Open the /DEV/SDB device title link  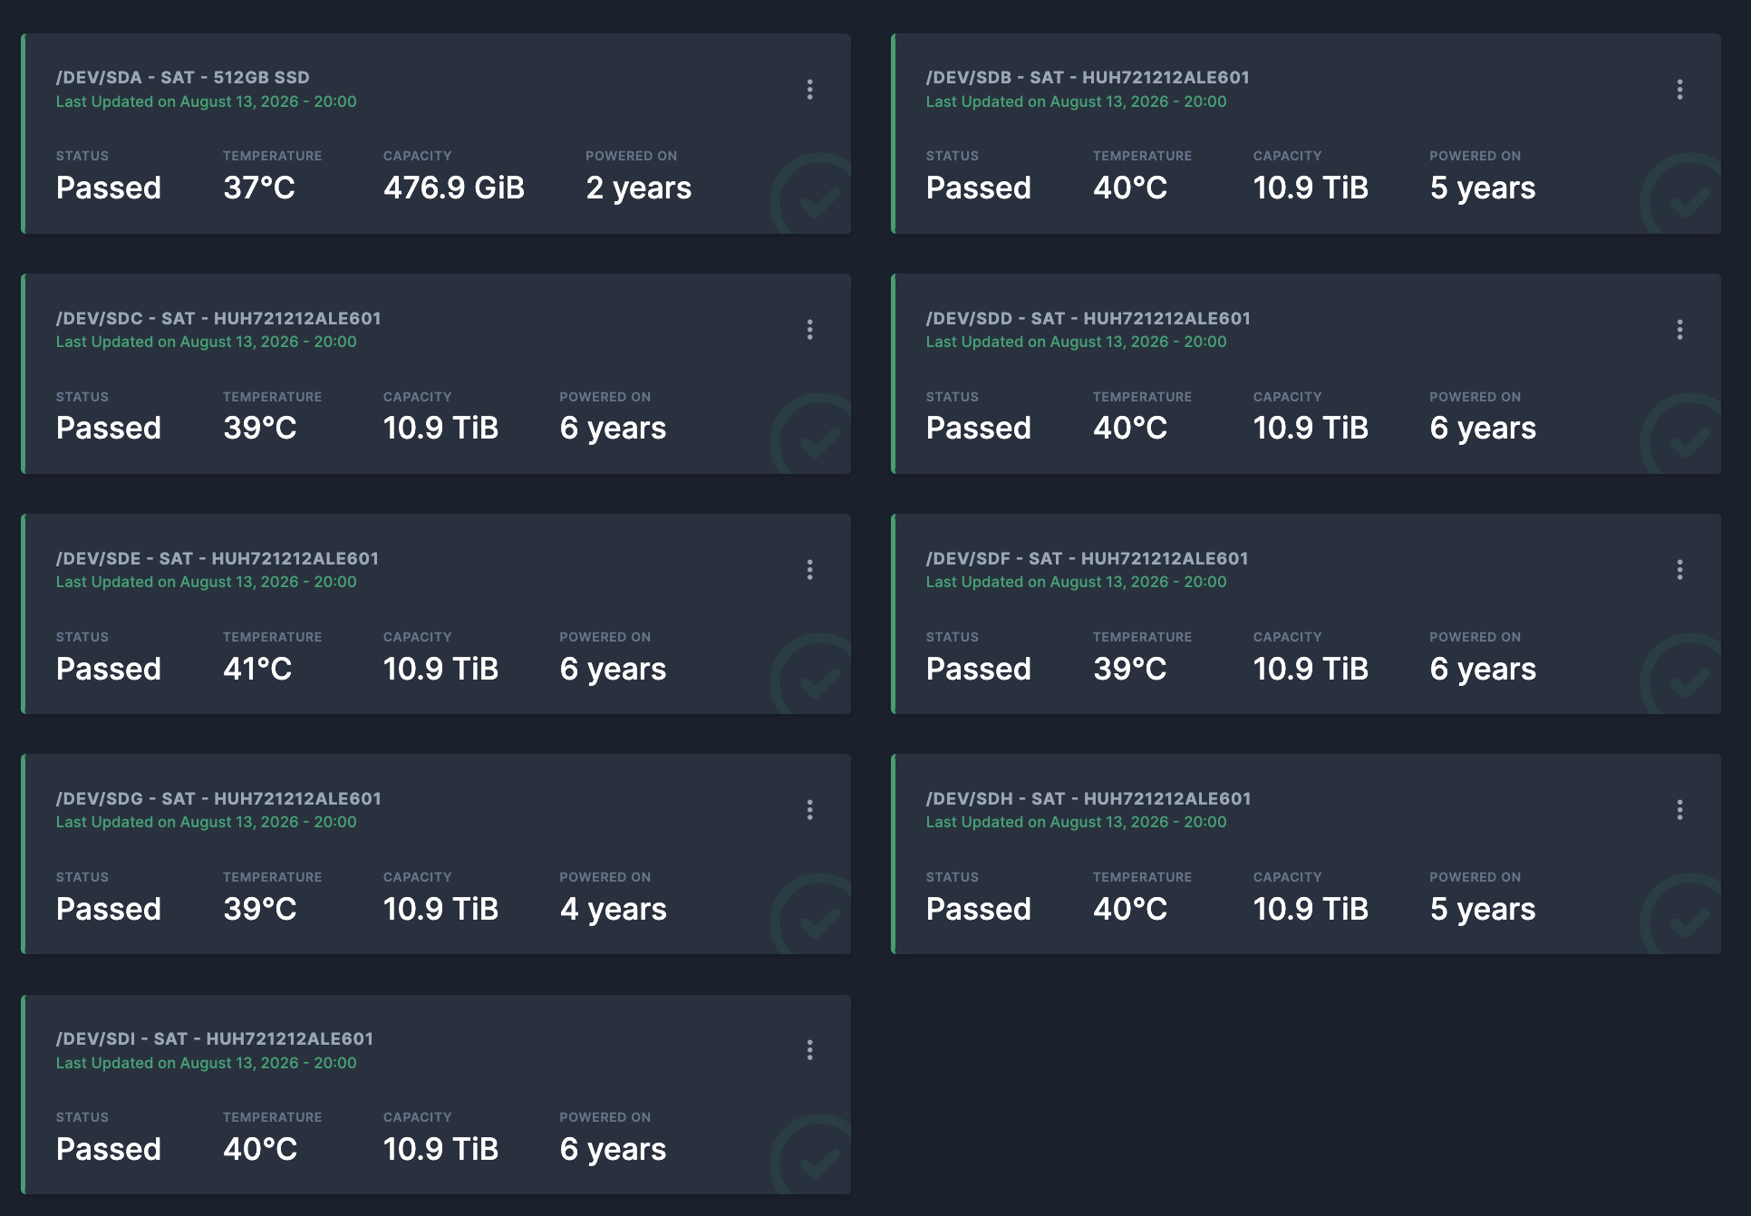(1088, 78)
